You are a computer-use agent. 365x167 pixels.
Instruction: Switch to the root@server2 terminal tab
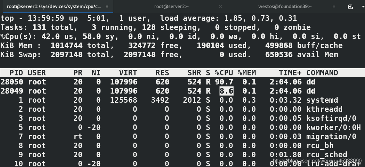(x=171, y=6)
